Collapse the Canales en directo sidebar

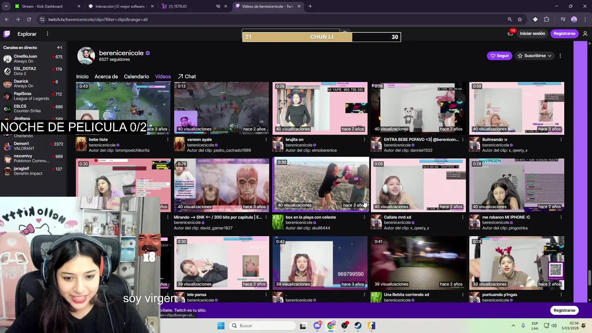coord(59,48)
